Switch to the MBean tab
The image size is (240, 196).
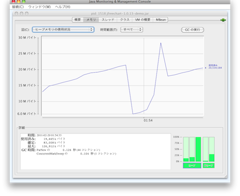click(160, 19)
